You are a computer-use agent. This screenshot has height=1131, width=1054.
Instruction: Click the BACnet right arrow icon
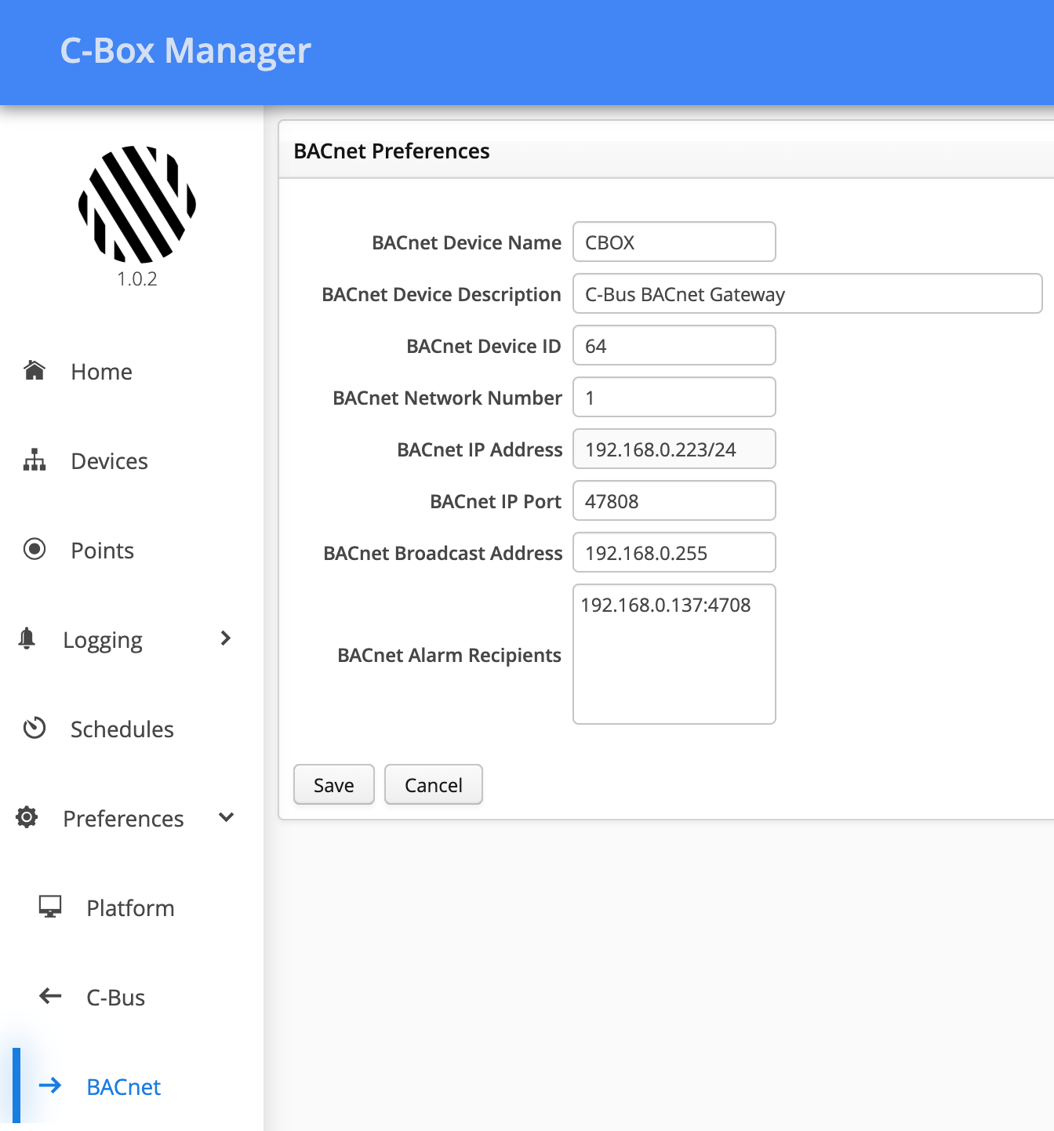pyautogui.click(x=50, y=1086)
